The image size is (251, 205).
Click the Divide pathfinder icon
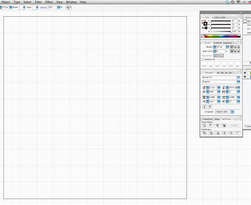tap(204, 133)
